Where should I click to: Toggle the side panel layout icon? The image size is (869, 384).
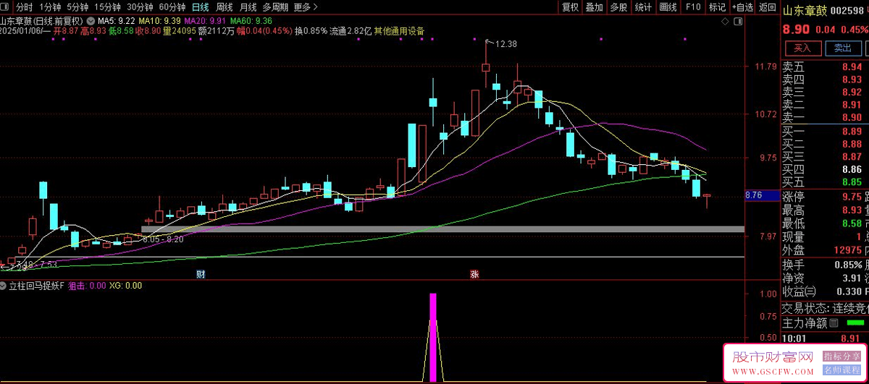pyautogui.click(x=738, y=21)
